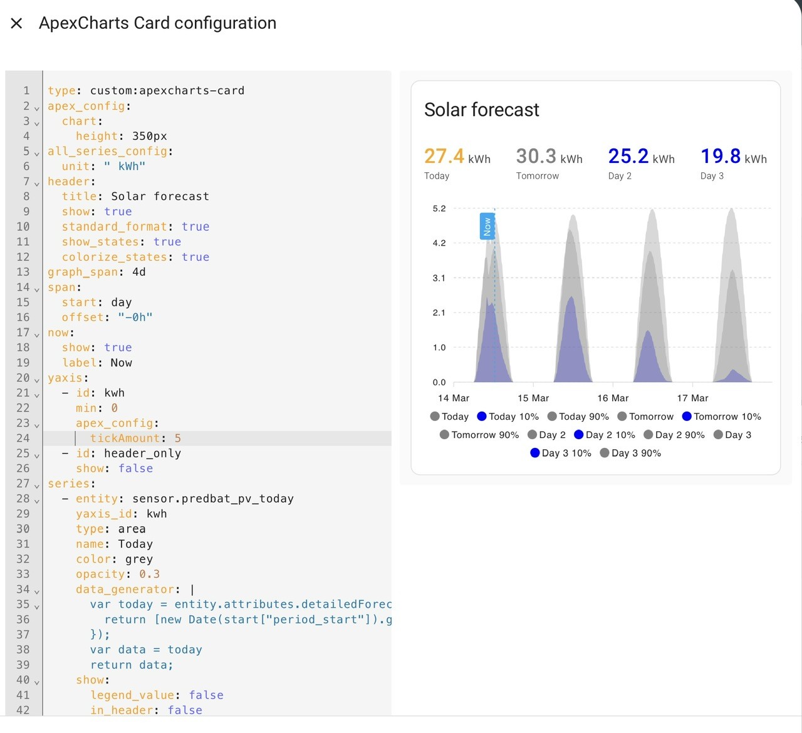Click the Now marker label on chart
802x733 pixels.
(x=487, y=226)
